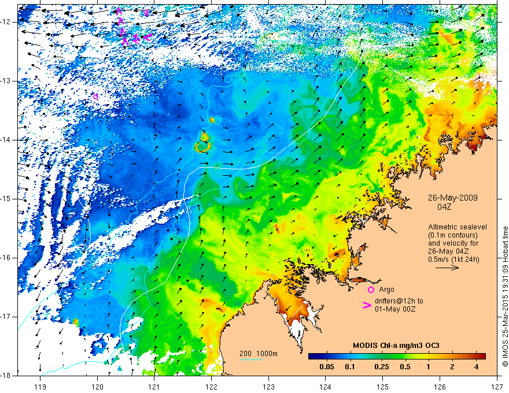Click the 0.5m/s velocity scale arrow
The image size is (509, 393).
[x=447, y=268]
